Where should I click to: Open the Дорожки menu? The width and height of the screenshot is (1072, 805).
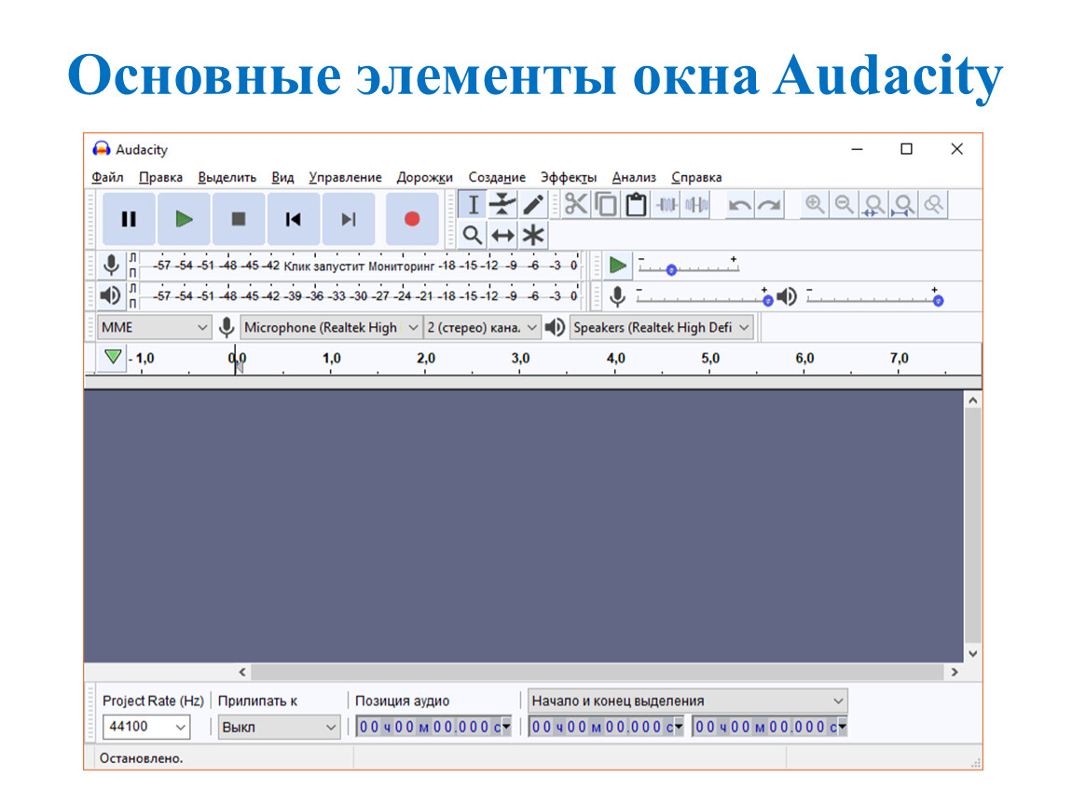tap(424, 177)
